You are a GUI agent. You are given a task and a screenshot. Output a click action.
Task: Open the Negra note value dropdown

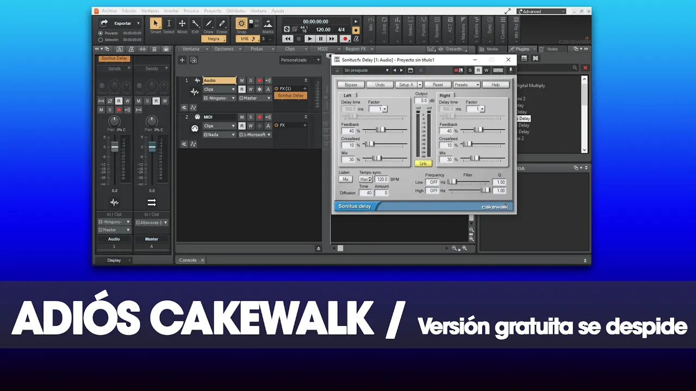(x=214, y=39)
